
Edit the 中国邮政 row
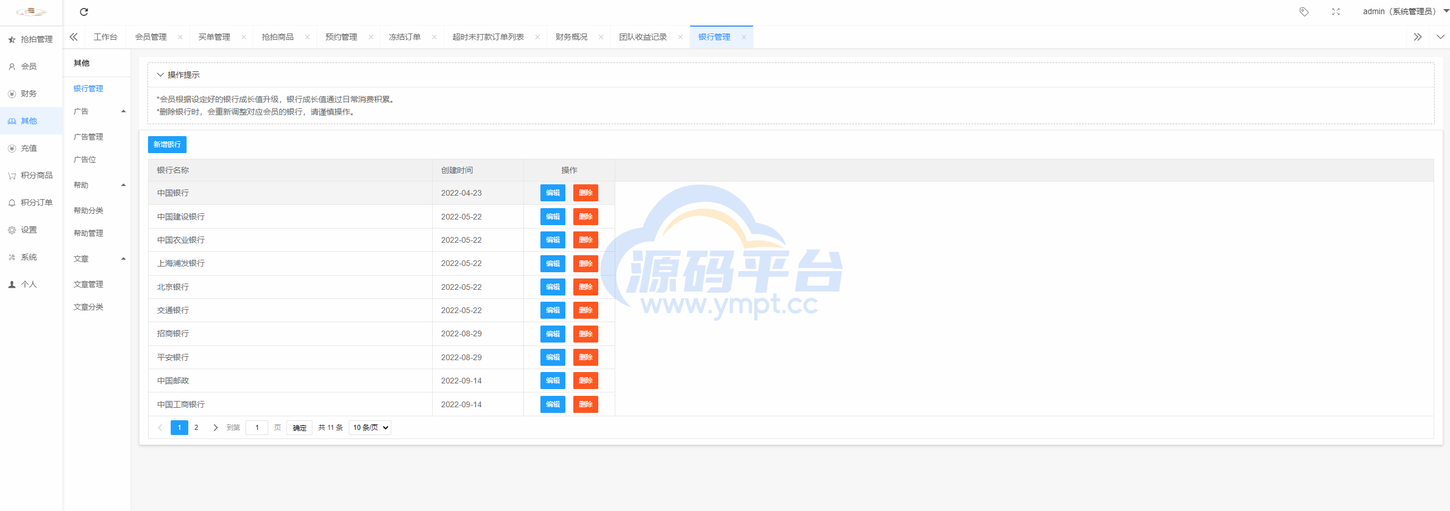(x=553, y=381)
